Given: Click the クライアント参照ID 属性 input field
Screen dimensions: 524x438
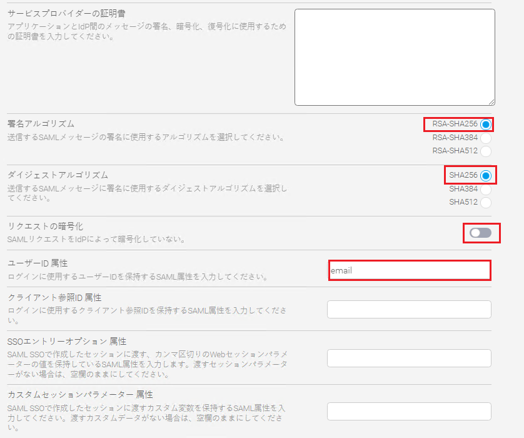Looking at the screenshot, I should (409, 309).
